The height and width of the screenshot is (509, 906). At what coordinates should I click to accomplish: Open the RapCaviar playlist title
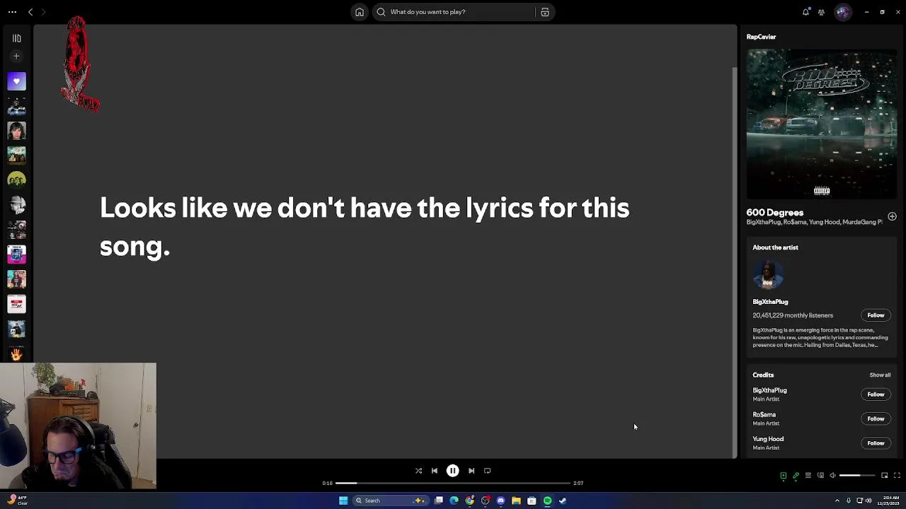(x=761, y=37)
